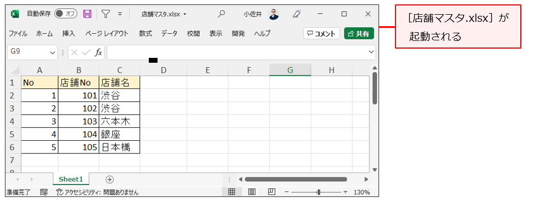Click the pen and sparkle icon near avatar

(296, 14)
